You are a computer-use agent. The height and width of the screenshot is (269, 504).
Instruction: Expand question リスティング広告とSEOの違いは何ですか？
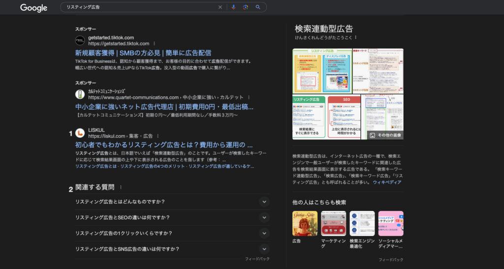264,217
